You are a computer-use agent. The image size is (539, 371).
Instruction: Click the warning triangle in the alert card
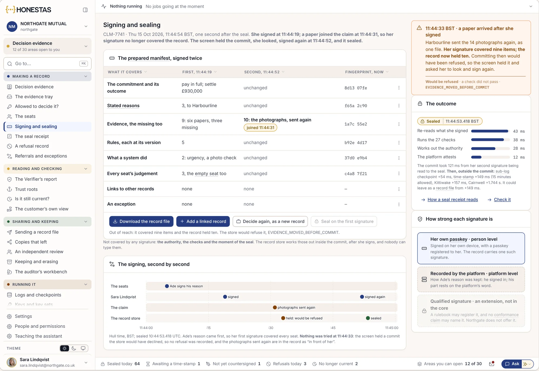point(419,28)
